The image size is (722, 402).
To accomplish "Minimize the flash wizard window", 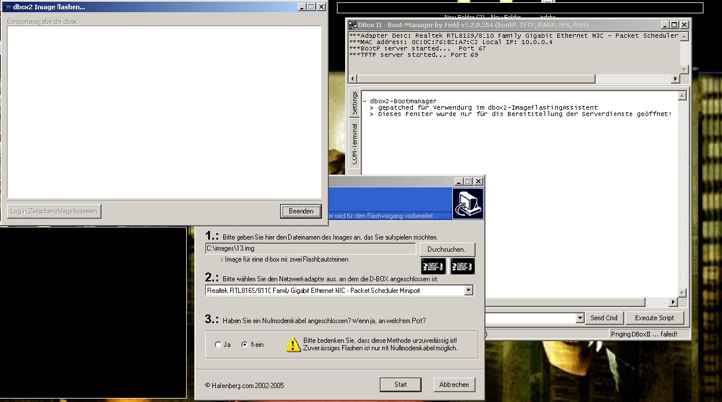I will pos(459,182).
